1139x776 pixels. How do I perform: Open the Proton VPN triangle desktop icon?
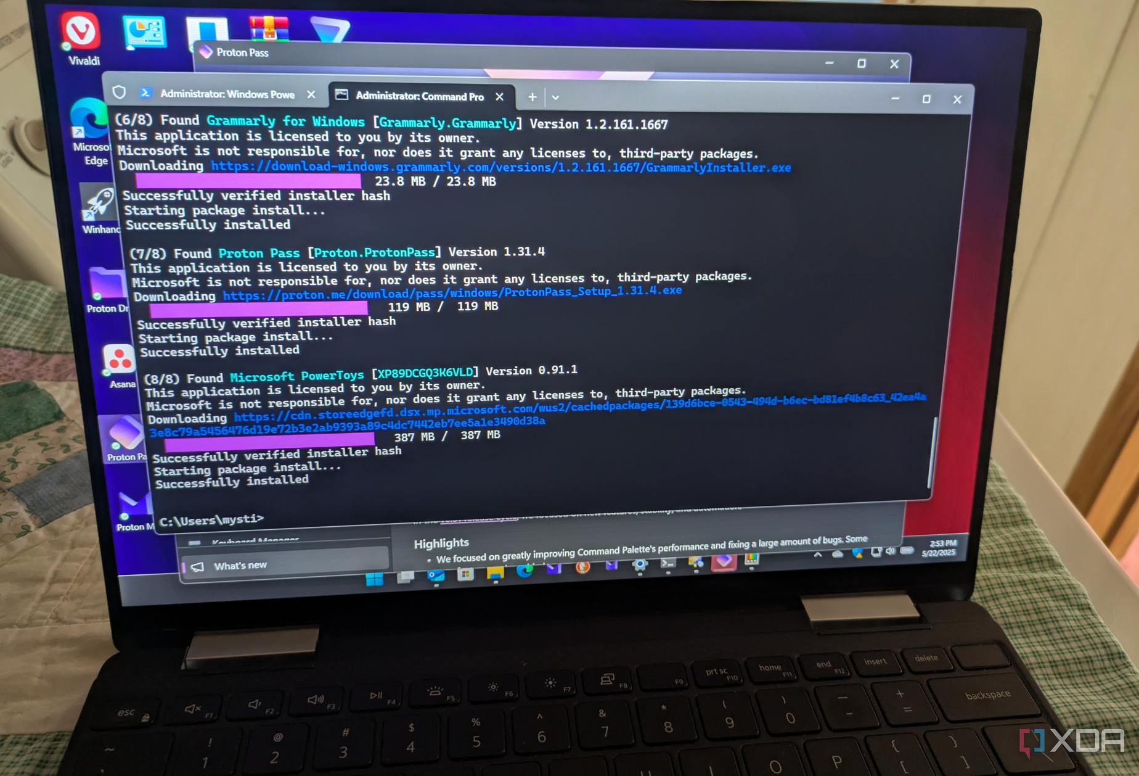click(x=330, y=30)
